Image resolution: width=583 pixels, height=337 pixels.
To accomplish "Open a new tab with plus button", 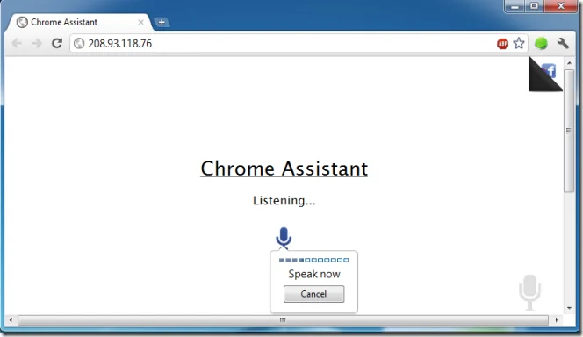I will tap(162, 22).
